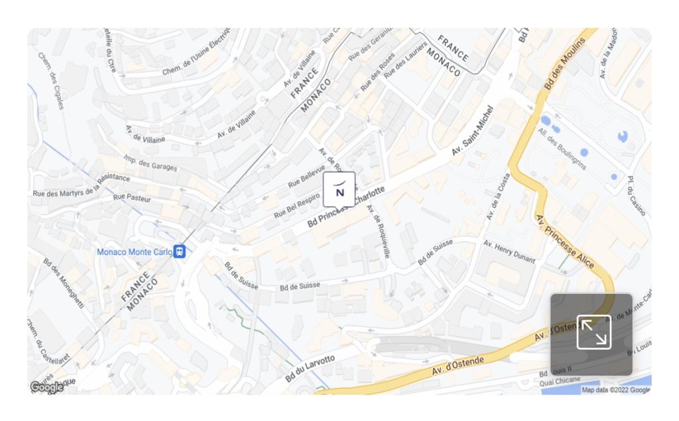Click the Pl. du Casino label
This screenshot has height=421, width=679.
click(637, 195)
